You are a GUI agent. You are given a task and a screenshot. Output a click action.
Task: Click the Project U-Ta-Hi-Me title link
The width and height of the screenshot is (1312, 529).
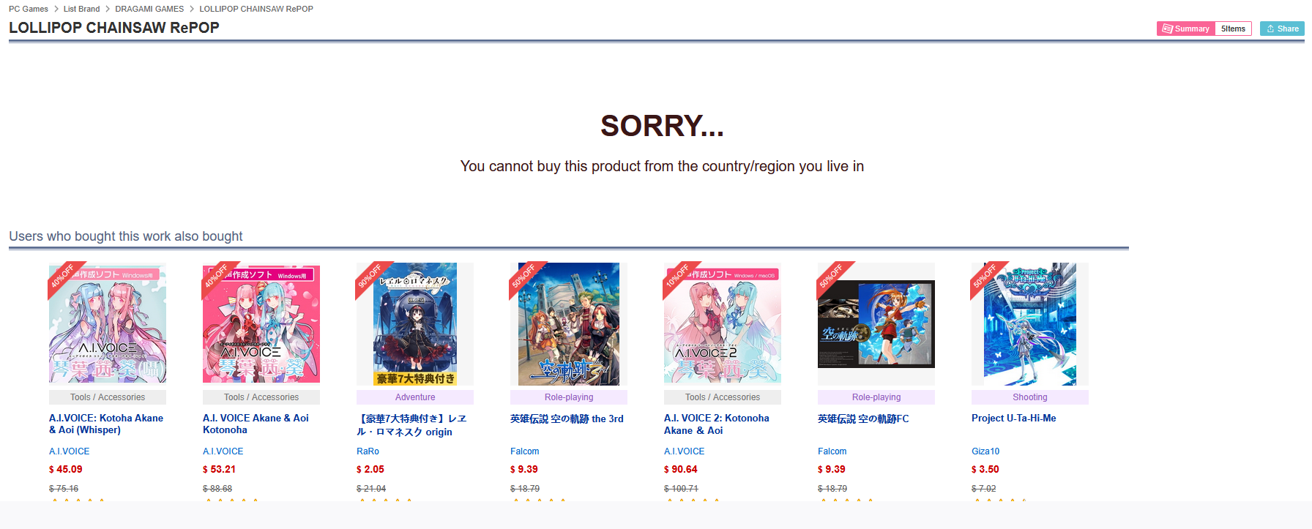1013,419
